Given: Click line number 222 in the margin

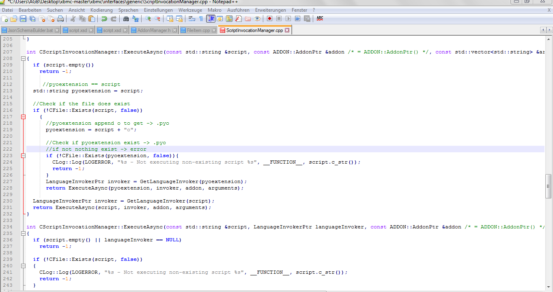Looking at the screenshot, I should 7,149.
